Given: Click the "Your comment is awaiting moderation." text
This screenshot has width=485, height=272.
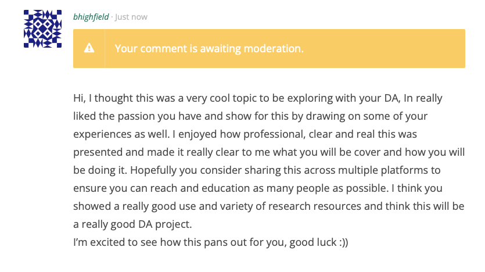Looking at the screenshot, I should (x=209, y=48).
